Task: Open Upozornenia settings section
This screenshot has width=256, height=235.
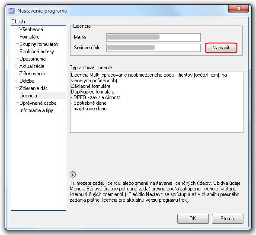Action: click(32, 59)
